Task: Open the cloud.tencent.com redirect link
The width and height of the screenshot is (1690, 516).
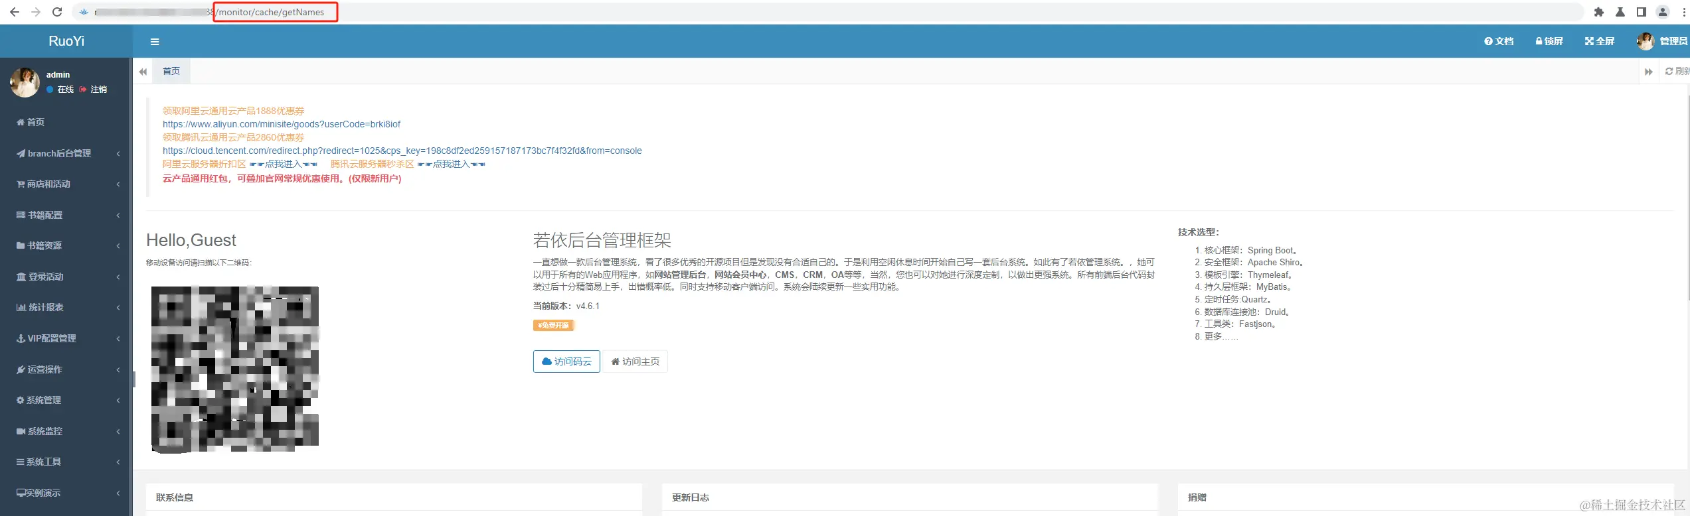Action: (402, 151)
